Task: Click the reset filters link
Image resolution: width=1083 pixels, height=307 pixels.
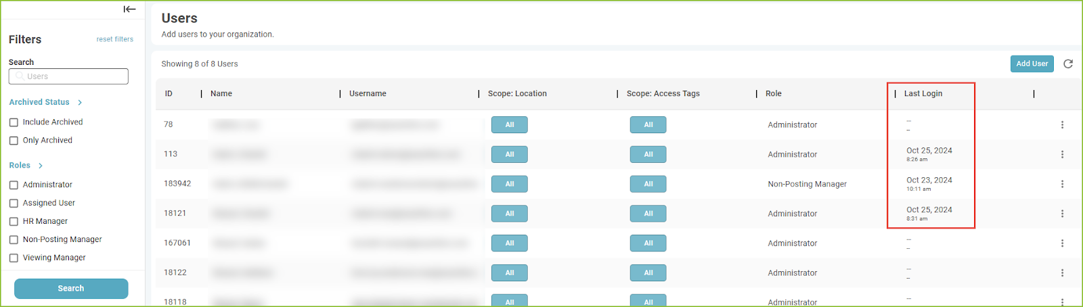Action: [x=115, y=39]
